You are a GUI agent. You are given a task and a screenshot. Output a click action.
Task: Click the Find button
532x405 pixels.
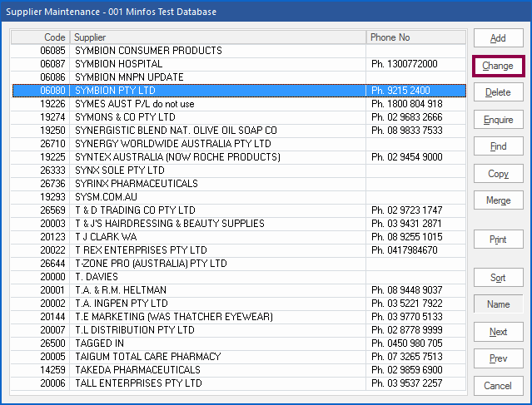[x=498, y=146]
